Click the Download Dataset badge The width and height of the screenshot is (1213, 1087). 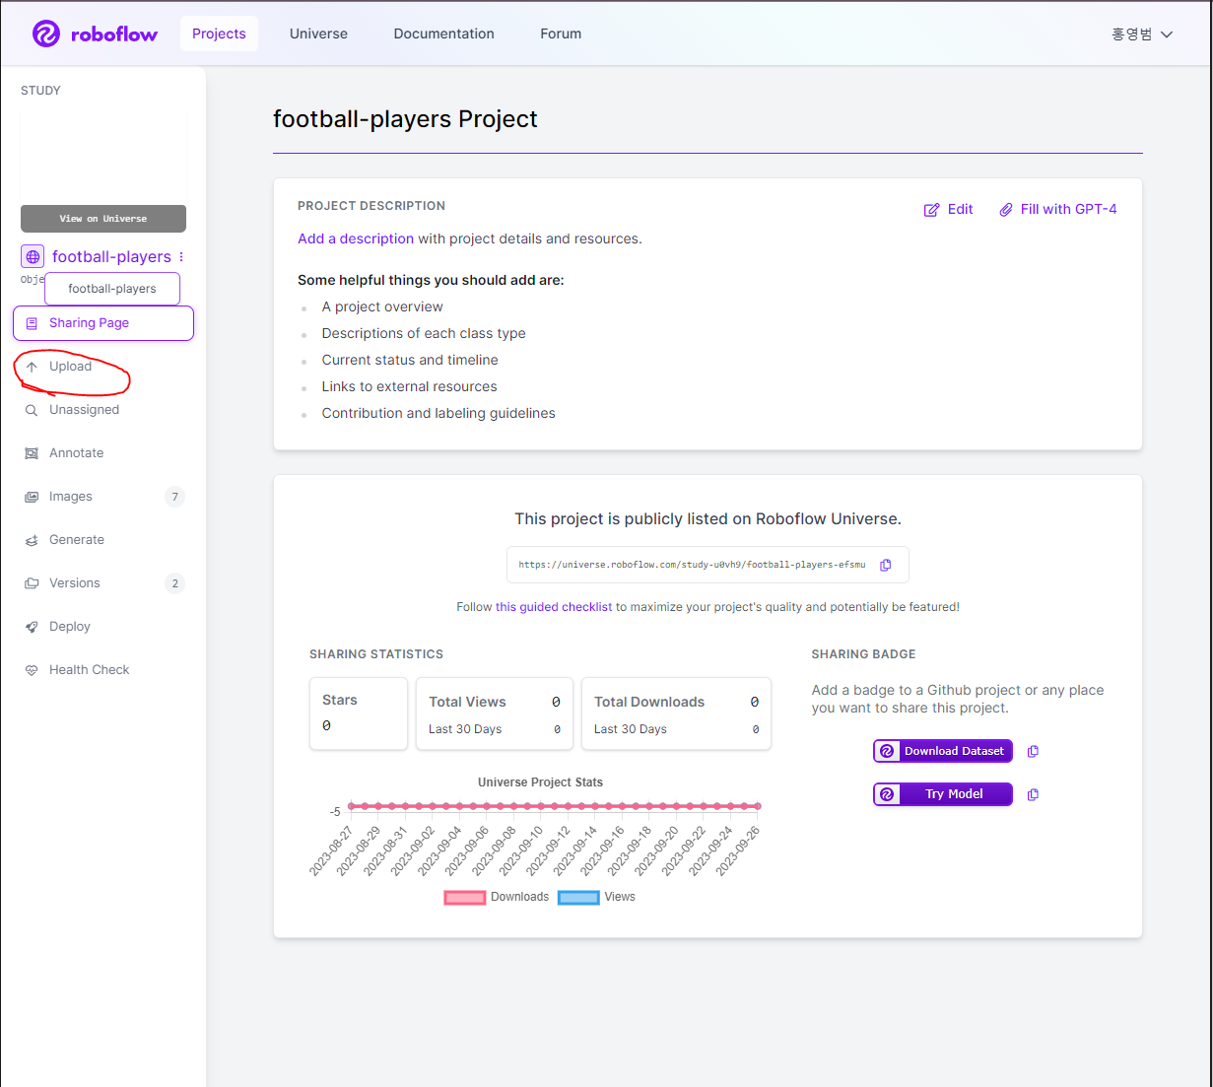943,751
